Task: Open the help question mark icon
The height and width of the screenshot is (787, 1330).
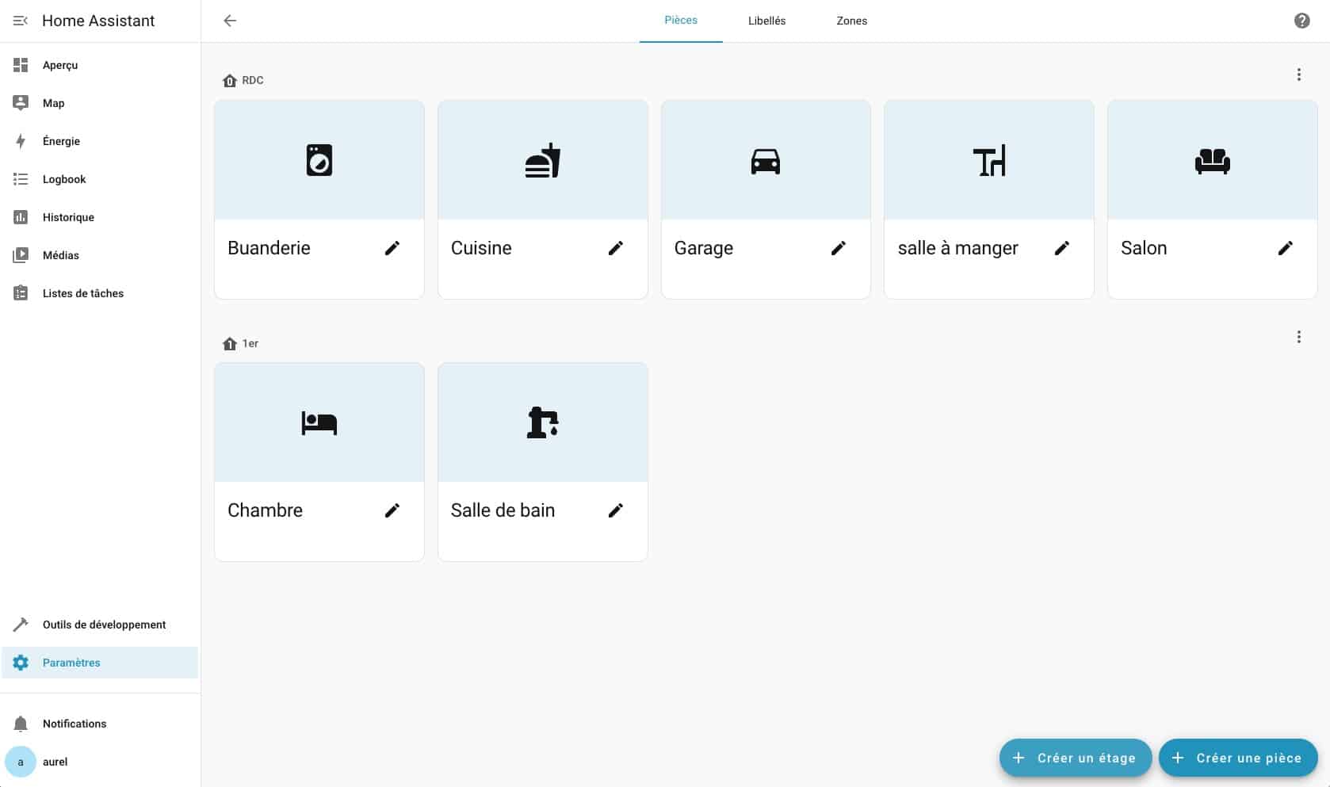Action: 1301,21
